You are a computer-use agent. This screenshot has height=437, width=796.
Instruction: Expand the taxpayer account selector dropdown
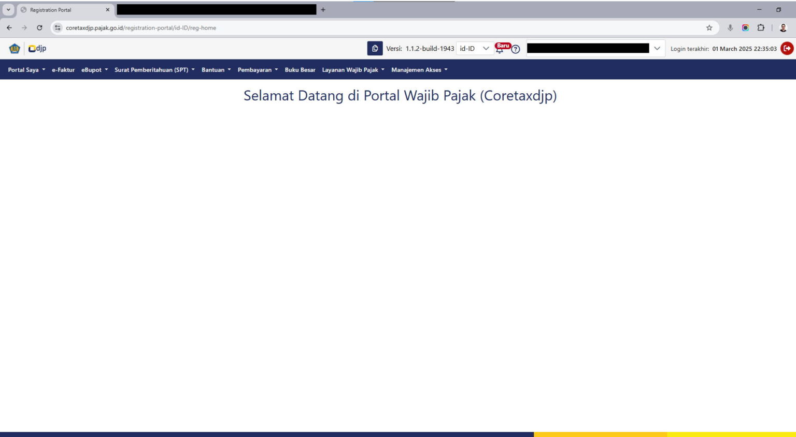pyautogui.click(x=657, y=48)
